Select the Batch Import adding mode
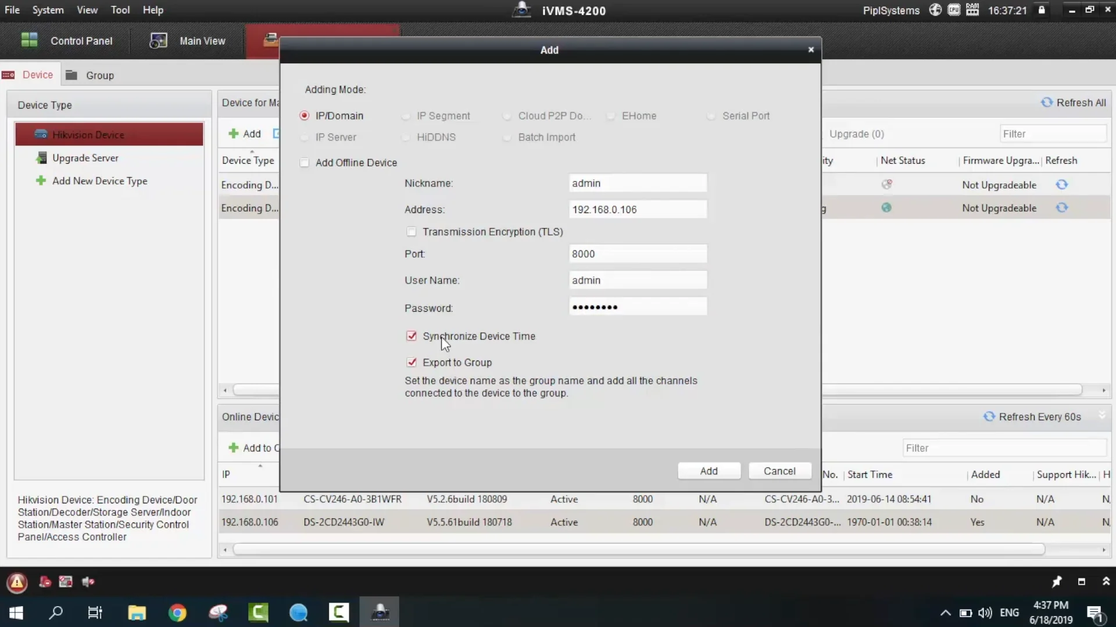This screenshot has height=627, width=1116. click(x=507, y=138)
